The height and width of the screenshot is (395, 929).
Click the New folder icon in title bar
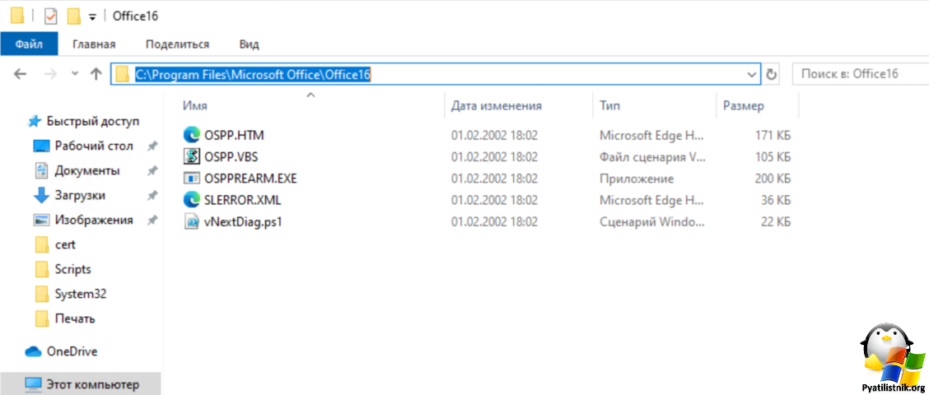click(73, 16)
